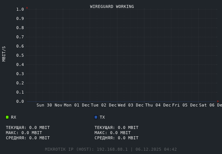Pick the Thu 04 Dec date label

158,105
